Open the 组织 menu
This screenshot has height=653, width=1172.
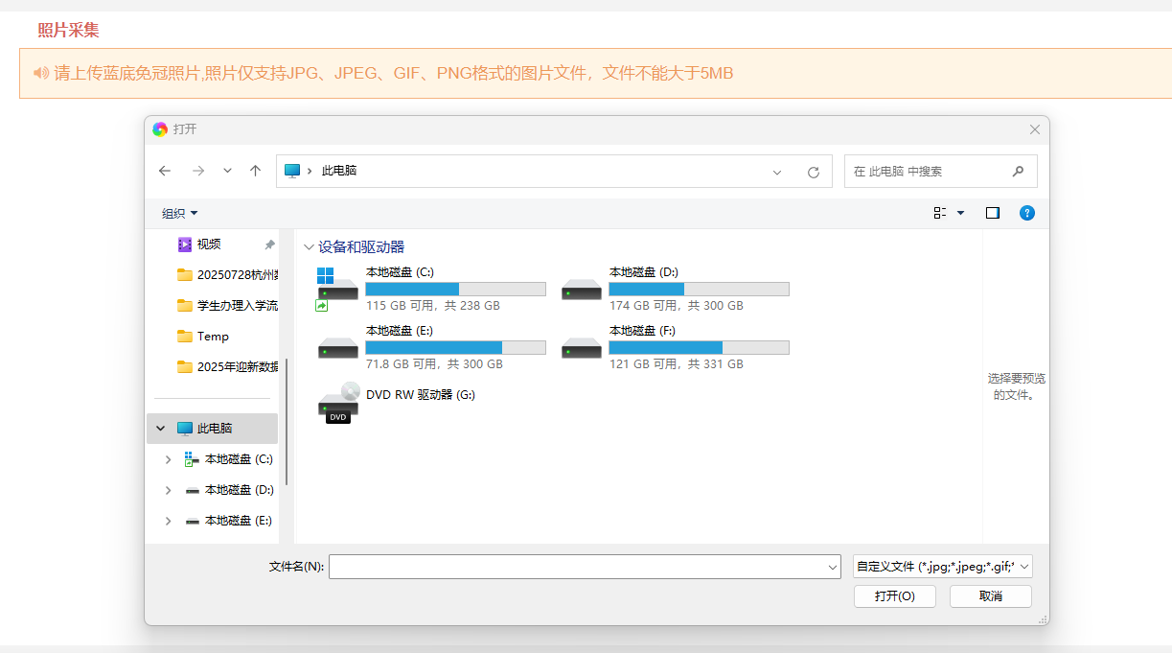click(180, 213)
